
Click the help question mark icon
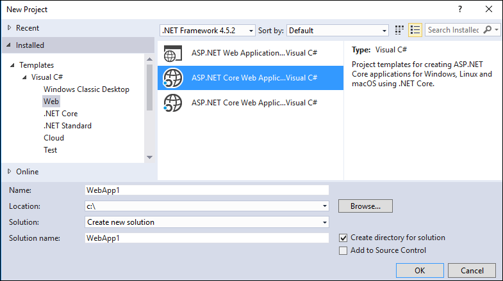(459, 10)
